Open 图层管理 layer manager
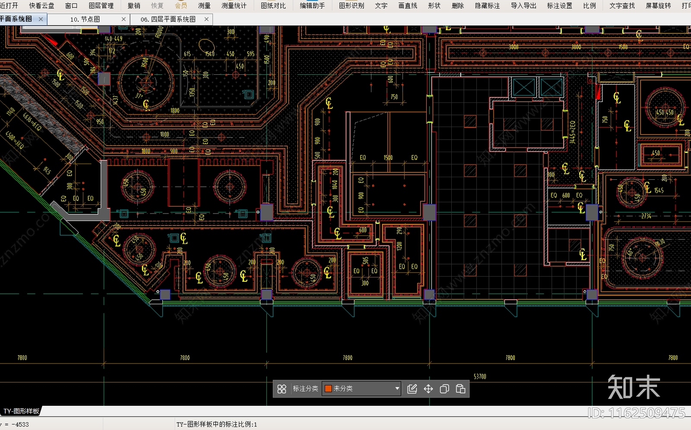691x430 pixels. pyautogui.click(x=101, y=6)
